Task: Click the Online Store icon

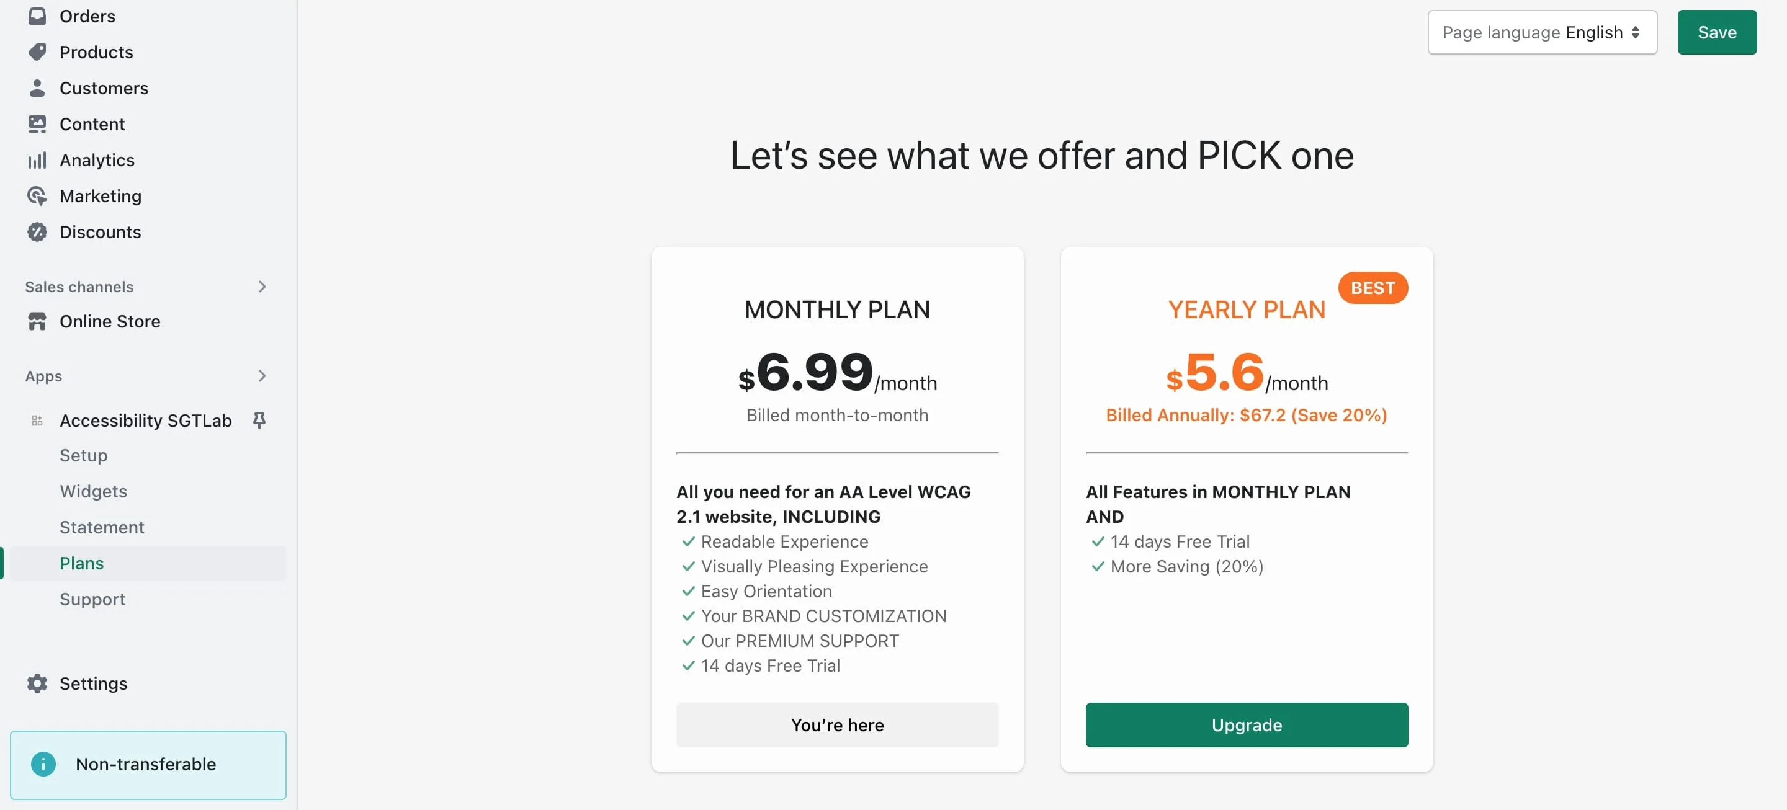Action: [x=37, y=321]
